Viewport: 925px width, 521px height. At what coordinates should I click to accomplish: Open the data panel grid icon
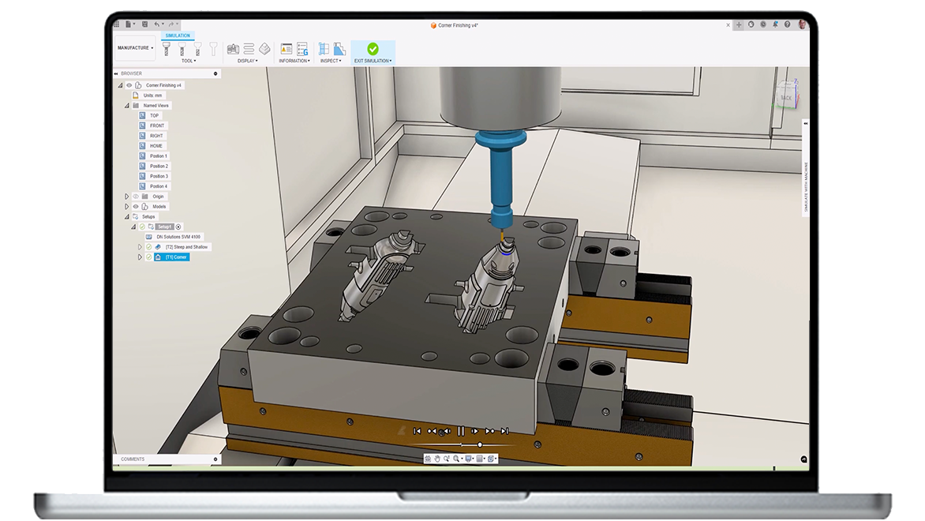tap(117, 24)
